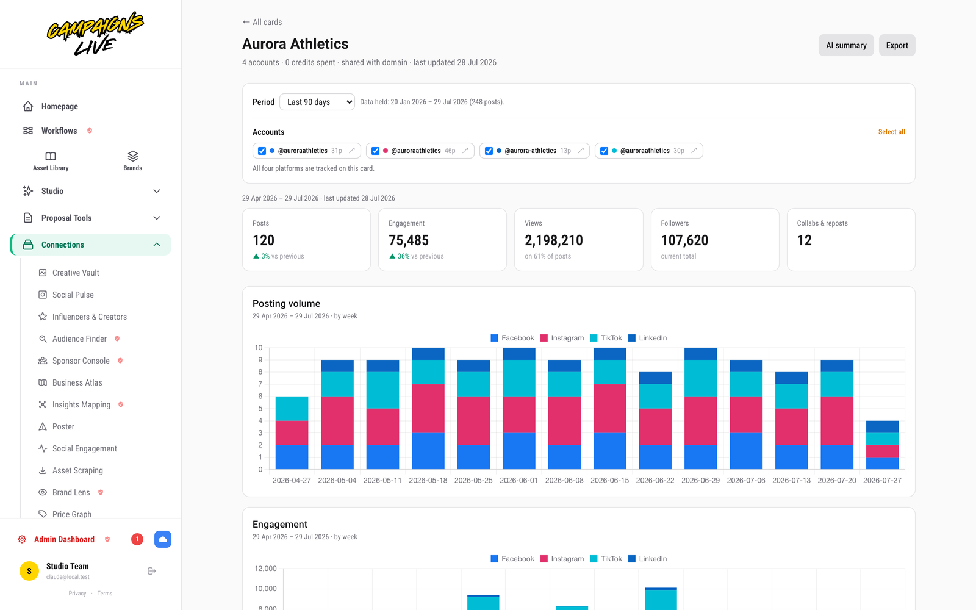Click the red notification badge
The image size is (976, 610).
[137, 539]
